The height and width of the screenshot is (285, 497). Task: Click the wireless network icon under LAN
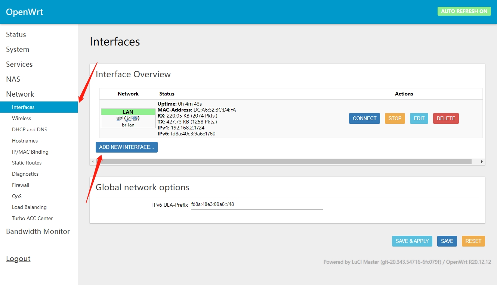tap(135, 118)
